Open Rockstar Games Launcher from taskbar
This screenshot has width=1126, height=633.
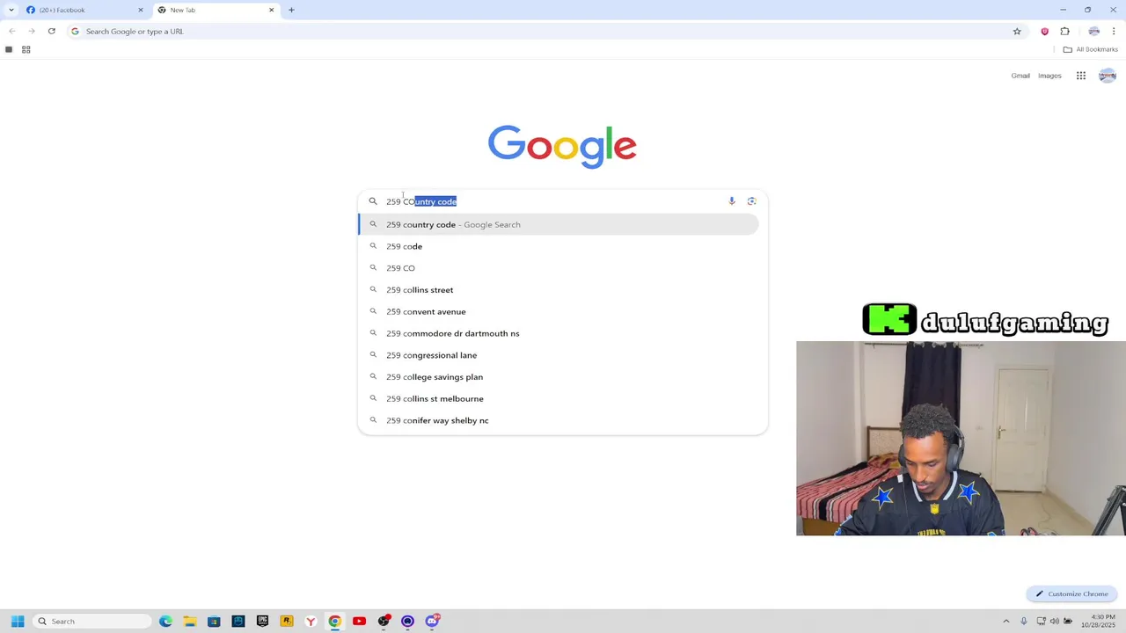(x=286, y=622)
